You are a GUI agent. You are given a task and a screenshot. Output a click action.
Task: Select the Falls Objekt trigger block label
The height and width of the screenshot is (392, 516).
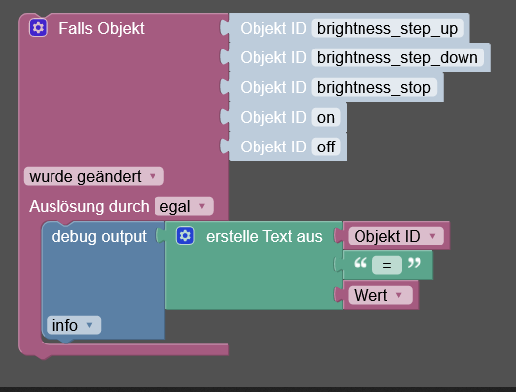coord(101,28)
